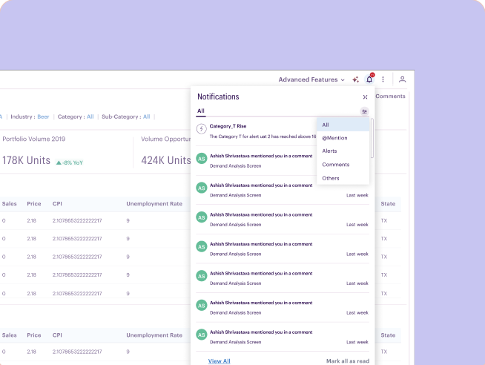This screenshot has width=485, height=365.
Task: Click the Sales header in lower table
Action: 10,335
